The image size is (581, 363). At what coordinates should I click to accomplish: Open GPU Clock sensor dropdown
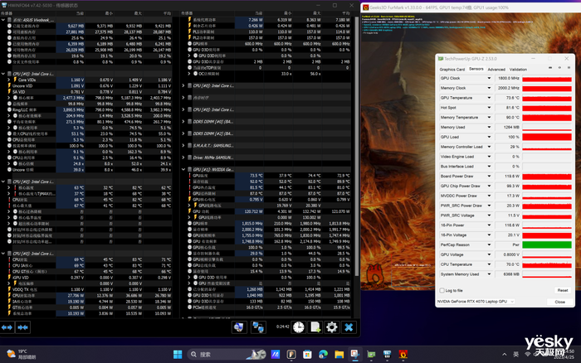coord(489,78)
